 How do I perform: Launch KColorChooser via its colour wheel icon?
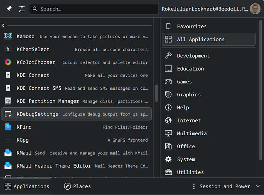click(x=8, y=62)
